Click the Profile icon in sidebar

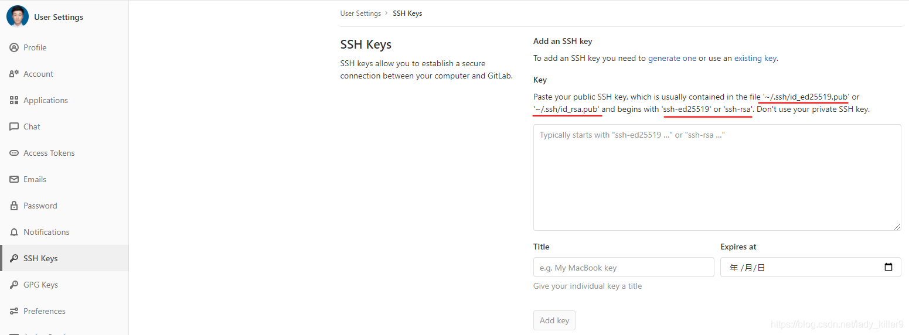tap(14, 47)
